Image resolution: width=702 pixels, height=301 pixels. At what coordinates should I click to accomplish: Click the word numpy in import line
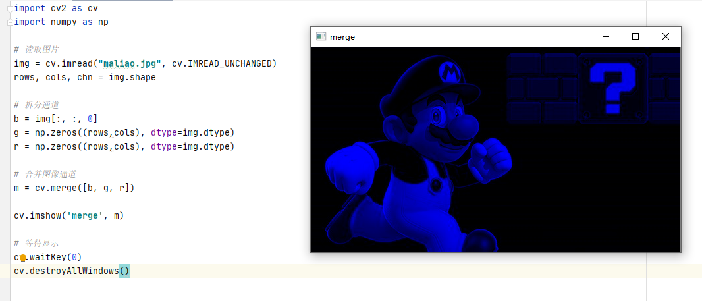pyautogui.click(x=64, y=22)
